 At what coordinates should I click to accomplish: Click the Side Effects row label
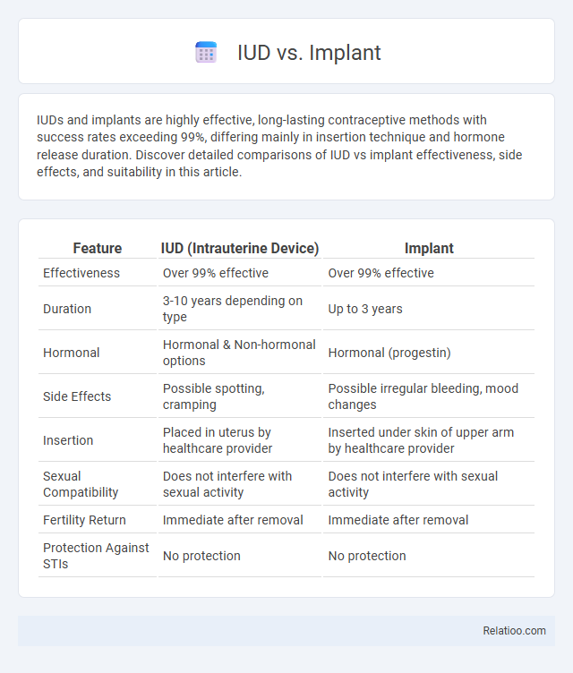click(77, 396)
